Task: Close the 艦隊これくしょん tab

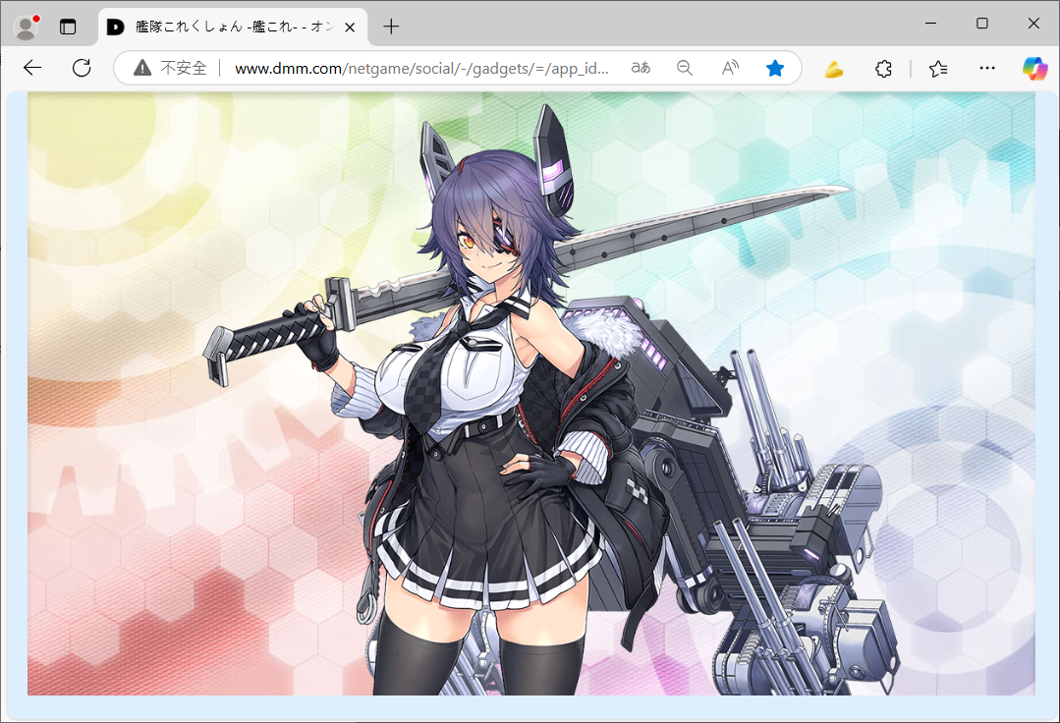Action: click(x=350, y=28)
